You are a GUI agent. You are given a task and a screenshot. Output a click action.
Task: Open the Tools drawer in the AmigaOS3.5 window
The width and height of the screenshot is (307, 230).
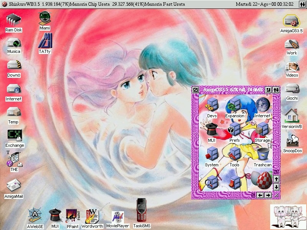tap(234, 154)
